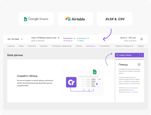Viewport: 151px width, 115px height.
Task: Click the Airtable card
Action: (75, 19)
